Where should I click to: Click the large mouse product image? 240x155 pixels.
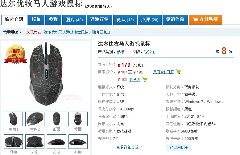[46, 74]
